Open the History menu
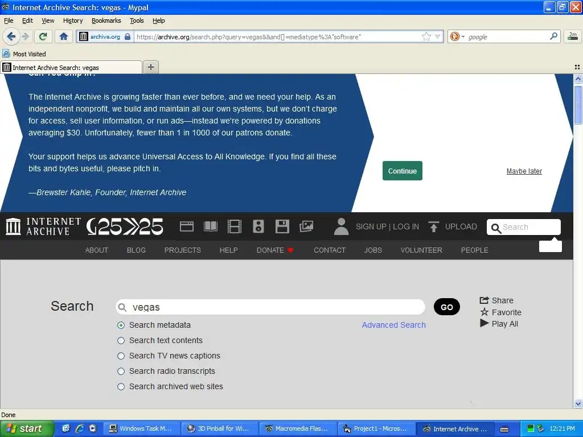 tap(73, 20)
